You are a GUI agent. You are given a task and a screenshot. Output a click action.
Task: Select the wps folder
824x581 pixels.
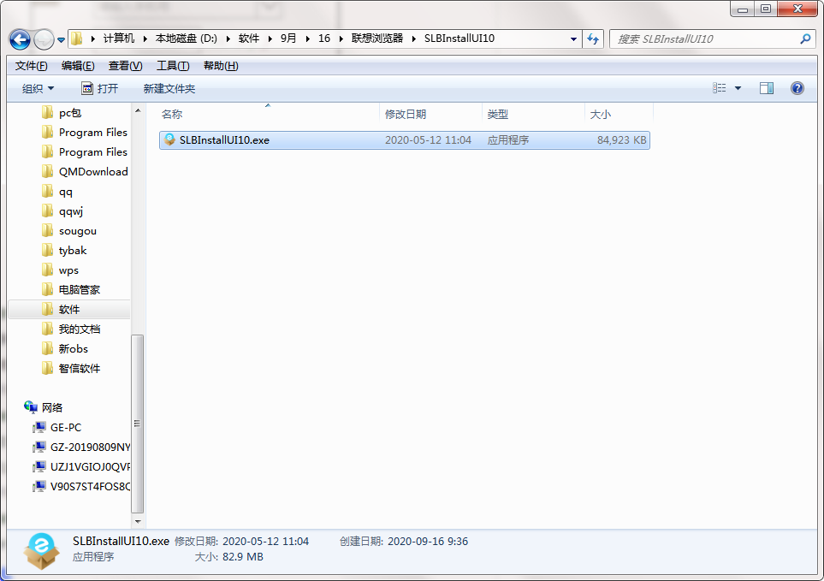(68, 270)
